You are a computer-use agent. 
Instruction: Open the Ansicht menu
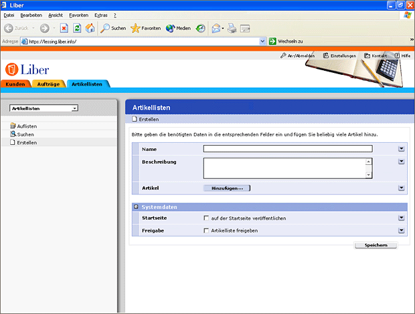(x=56, y=15)
